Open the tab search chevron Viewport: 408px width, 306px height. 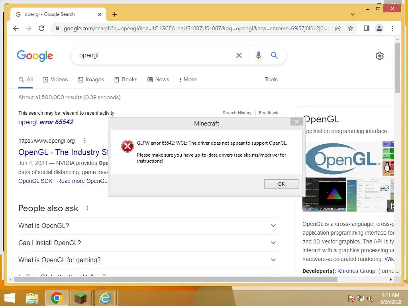click(x=353, y=14)
